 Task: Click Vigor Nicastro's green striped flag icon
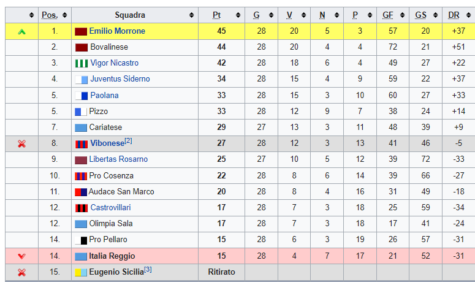81,63
